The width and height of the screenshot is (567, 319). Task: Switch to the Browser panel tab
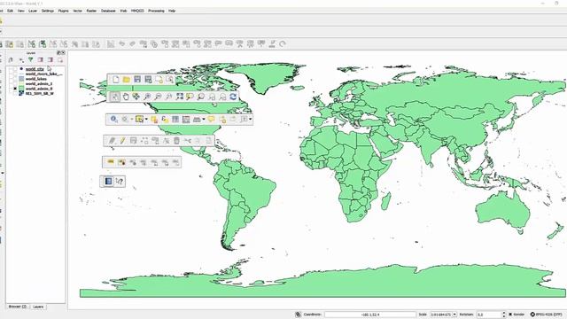coord(18,307)
